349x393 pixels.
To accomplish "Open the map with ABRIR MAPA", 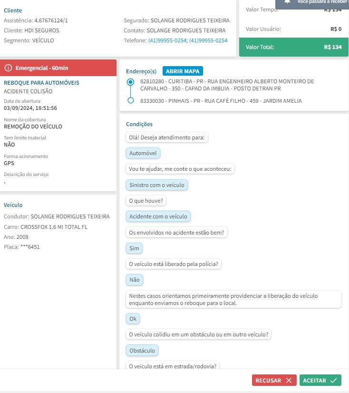I will coord(183,71).
